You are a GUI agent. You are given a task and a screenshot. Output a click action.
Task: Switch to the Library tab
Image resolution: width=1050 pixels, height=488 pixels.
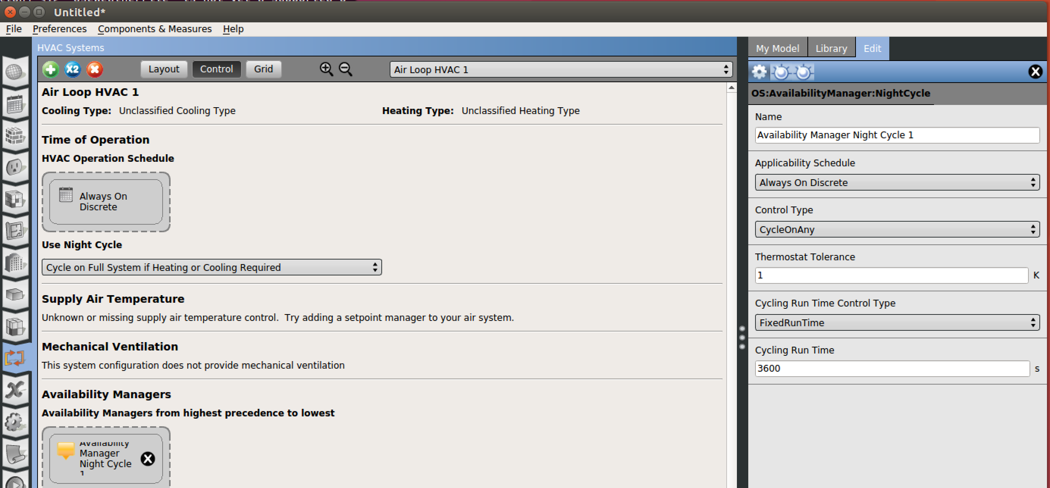[x=831, y=48]
